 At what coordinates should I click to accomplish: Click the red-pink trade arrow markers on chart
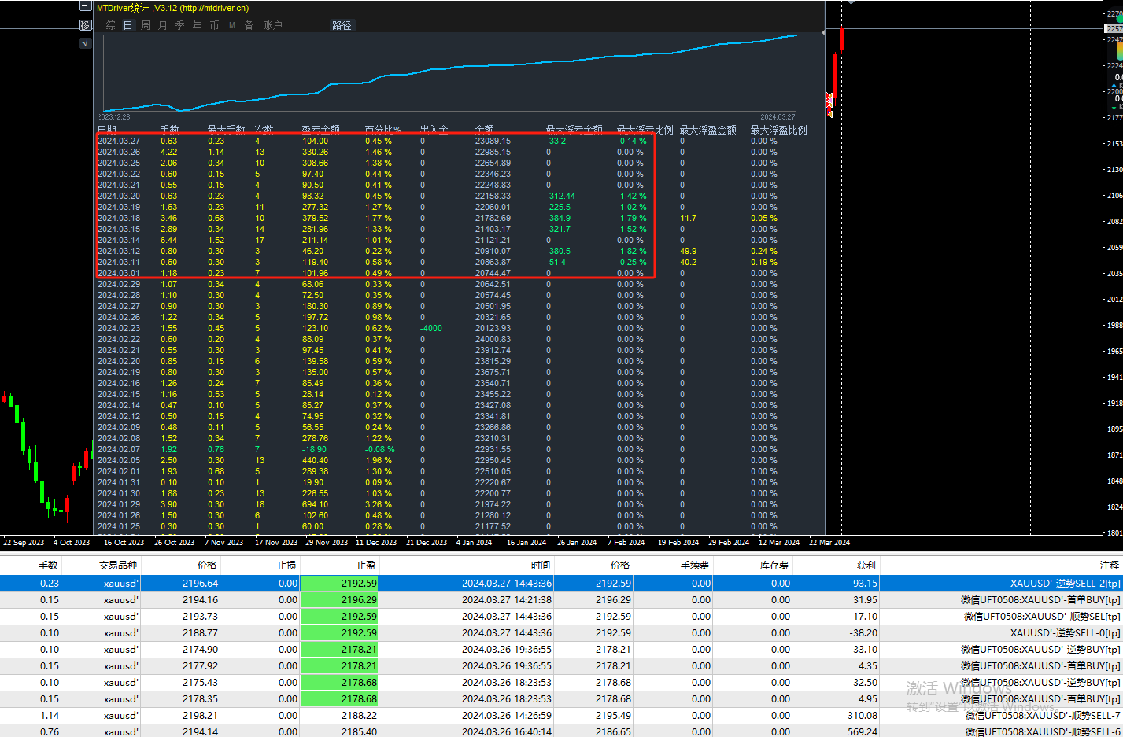(829, 100)
